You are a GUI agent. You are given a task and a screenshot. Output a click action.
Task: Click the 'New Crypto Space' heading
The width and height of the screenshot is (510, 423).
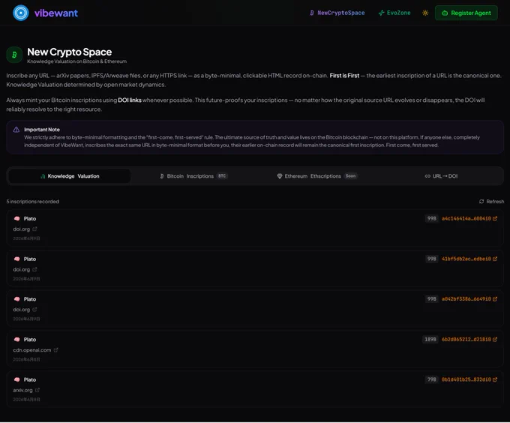click(x=70, y=52)
